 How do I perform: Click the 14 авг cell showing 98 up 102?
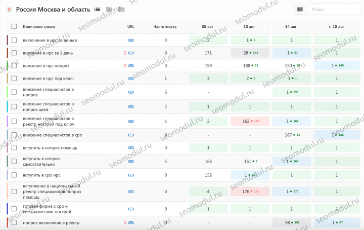[292, 222]
